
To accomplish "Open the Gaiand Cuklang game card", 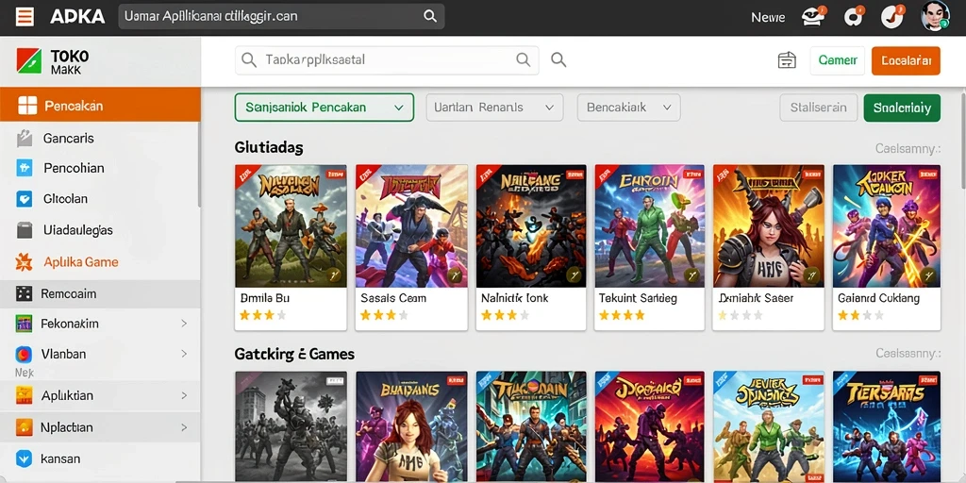I will pos(887,247).
